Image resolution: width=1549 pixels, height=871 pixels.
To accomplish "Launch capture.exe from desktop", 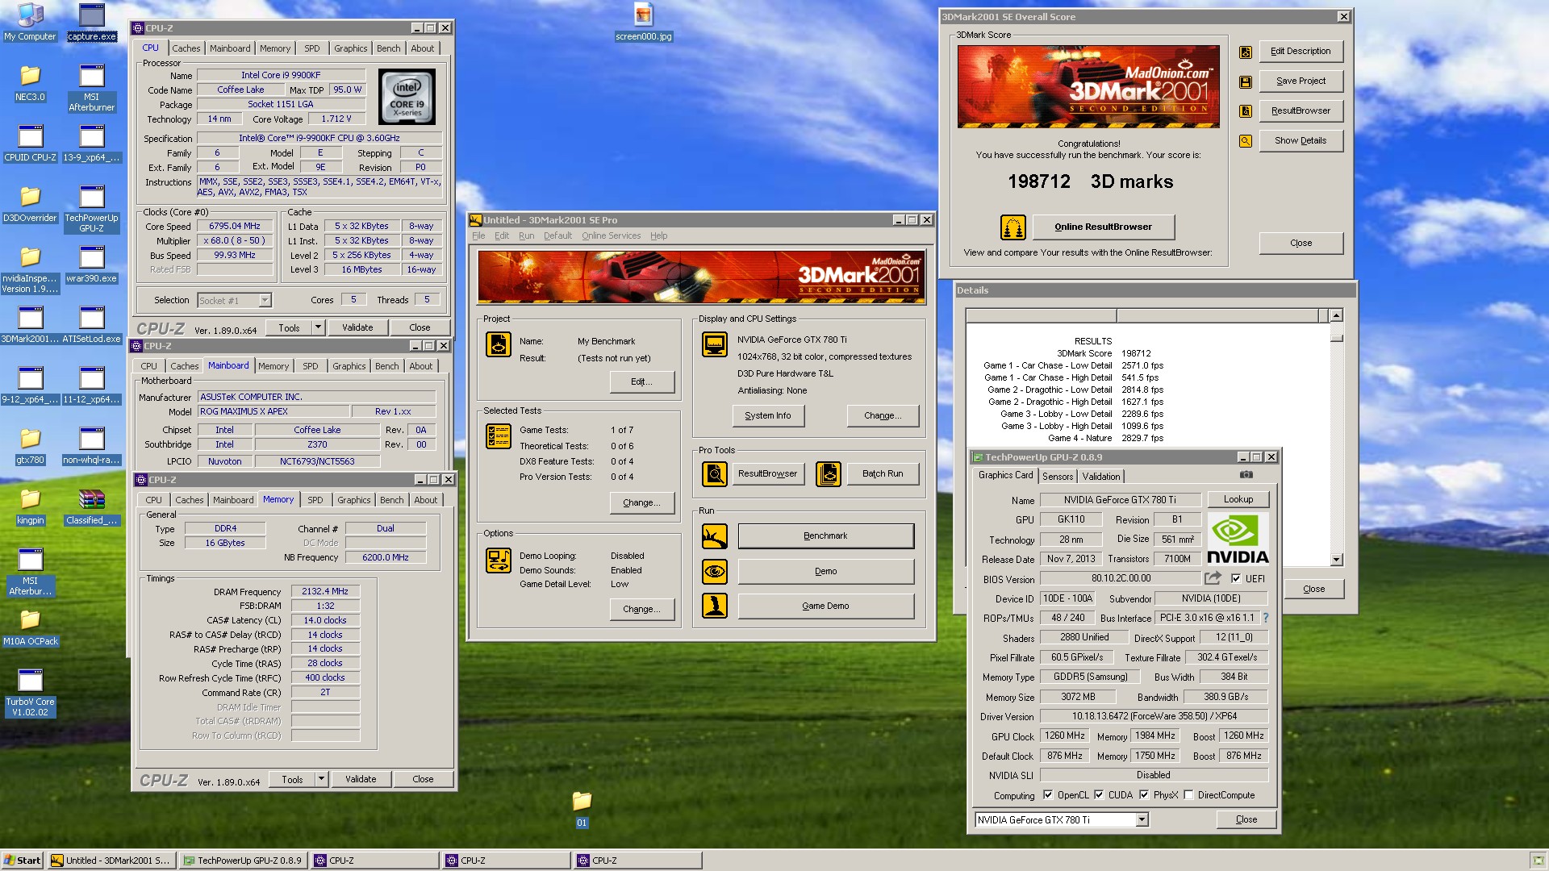I will [x=91, y=22].
